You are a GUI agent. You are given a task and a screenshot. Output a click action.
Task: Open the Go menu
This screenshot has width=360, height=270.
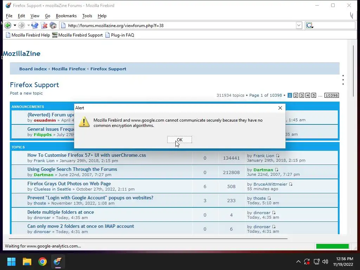tap(47, 16)
